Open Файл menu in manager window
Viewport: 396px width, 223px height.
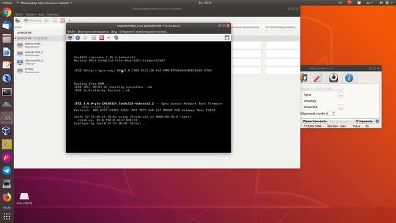coord(19,14)
